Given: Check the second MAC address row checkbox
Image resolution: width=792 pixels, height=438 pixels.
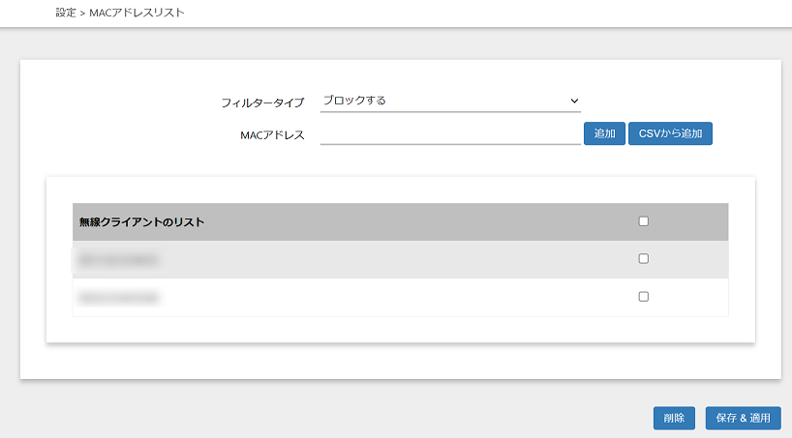Looking at the screenshot, I should pyautogui.click(x=644, y=297).
